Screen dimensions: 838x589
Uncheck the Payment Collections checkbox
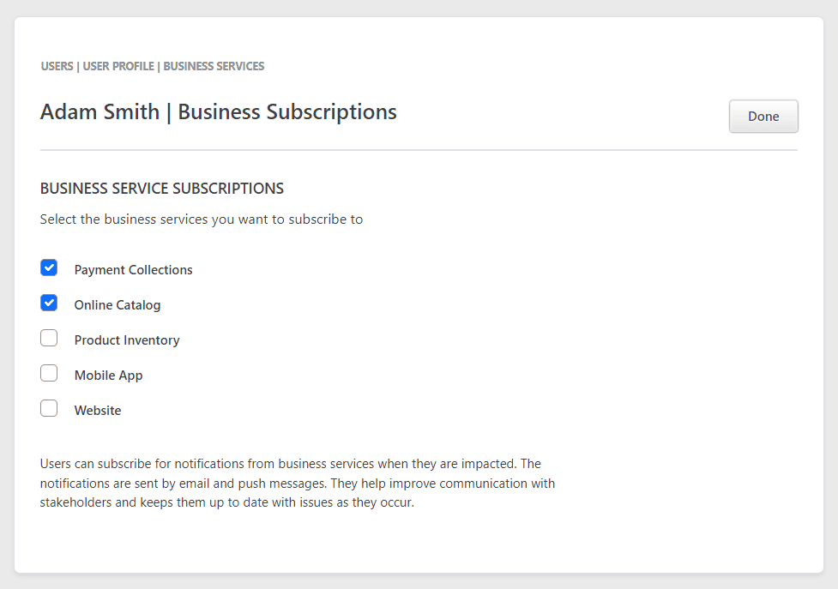(49, 267)
